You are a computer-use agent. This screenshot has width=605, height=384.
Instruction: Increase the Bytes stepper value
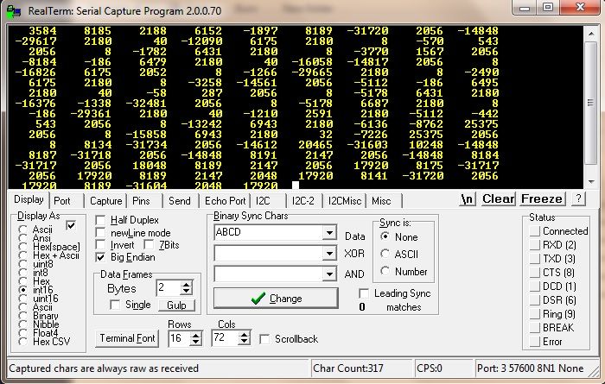pyautogui.click(x=187, y=285)
